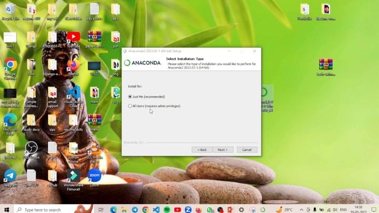Open the volume control in system tray
The height and width of the screenshot is (213, 379).
(x=335, y=209)
